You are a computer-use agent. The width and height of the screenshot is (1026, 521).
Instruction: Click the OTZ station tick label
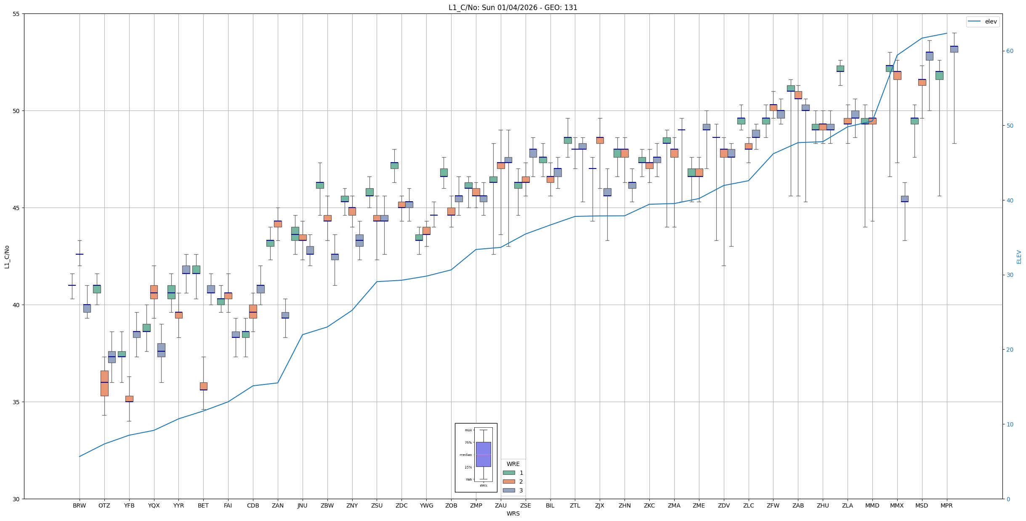click(x=104, y=505)
